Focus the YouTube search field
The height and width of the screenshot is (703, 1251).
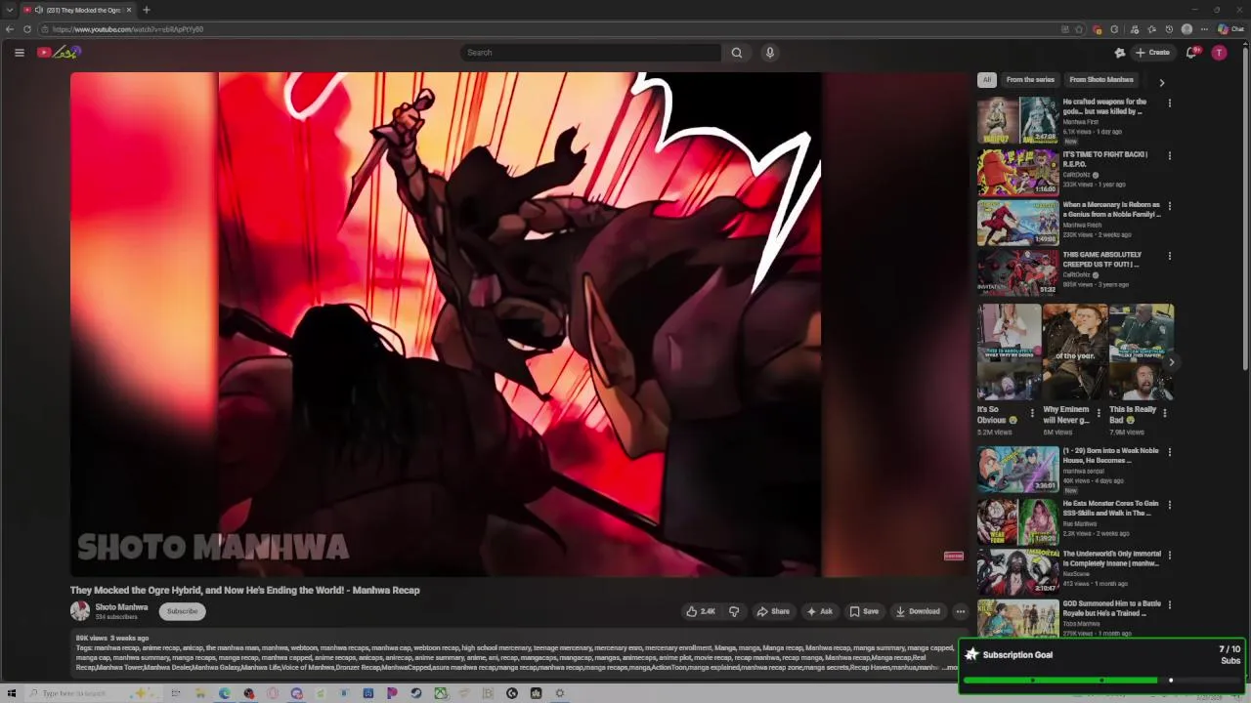pyautogui.click(x=590, y=53)
